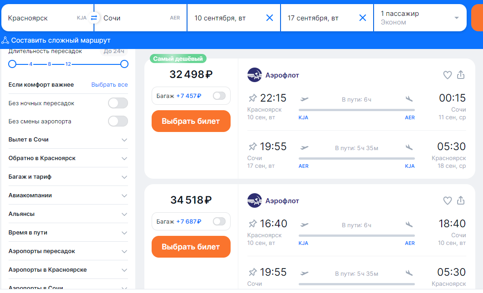The width and height of the screenshot is (483, 293).
Task: Share the 34 518₽ ticket
Action: 461,200
